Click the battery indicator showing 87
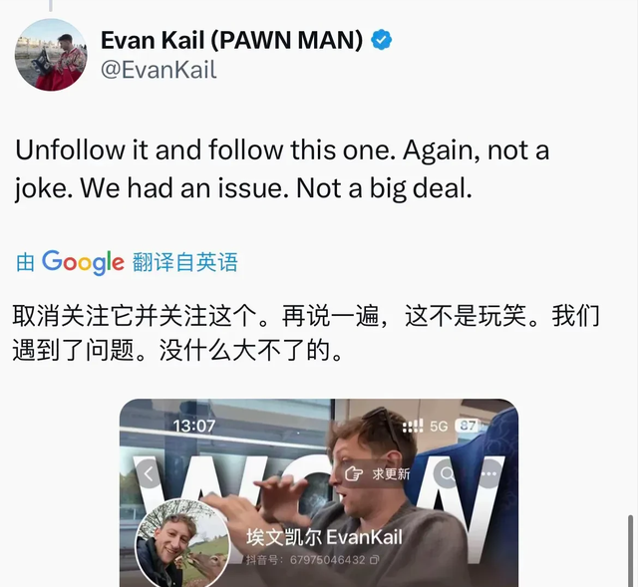This screenshot has height=587, width=638. pyautogui.click(x=468, y=426)
